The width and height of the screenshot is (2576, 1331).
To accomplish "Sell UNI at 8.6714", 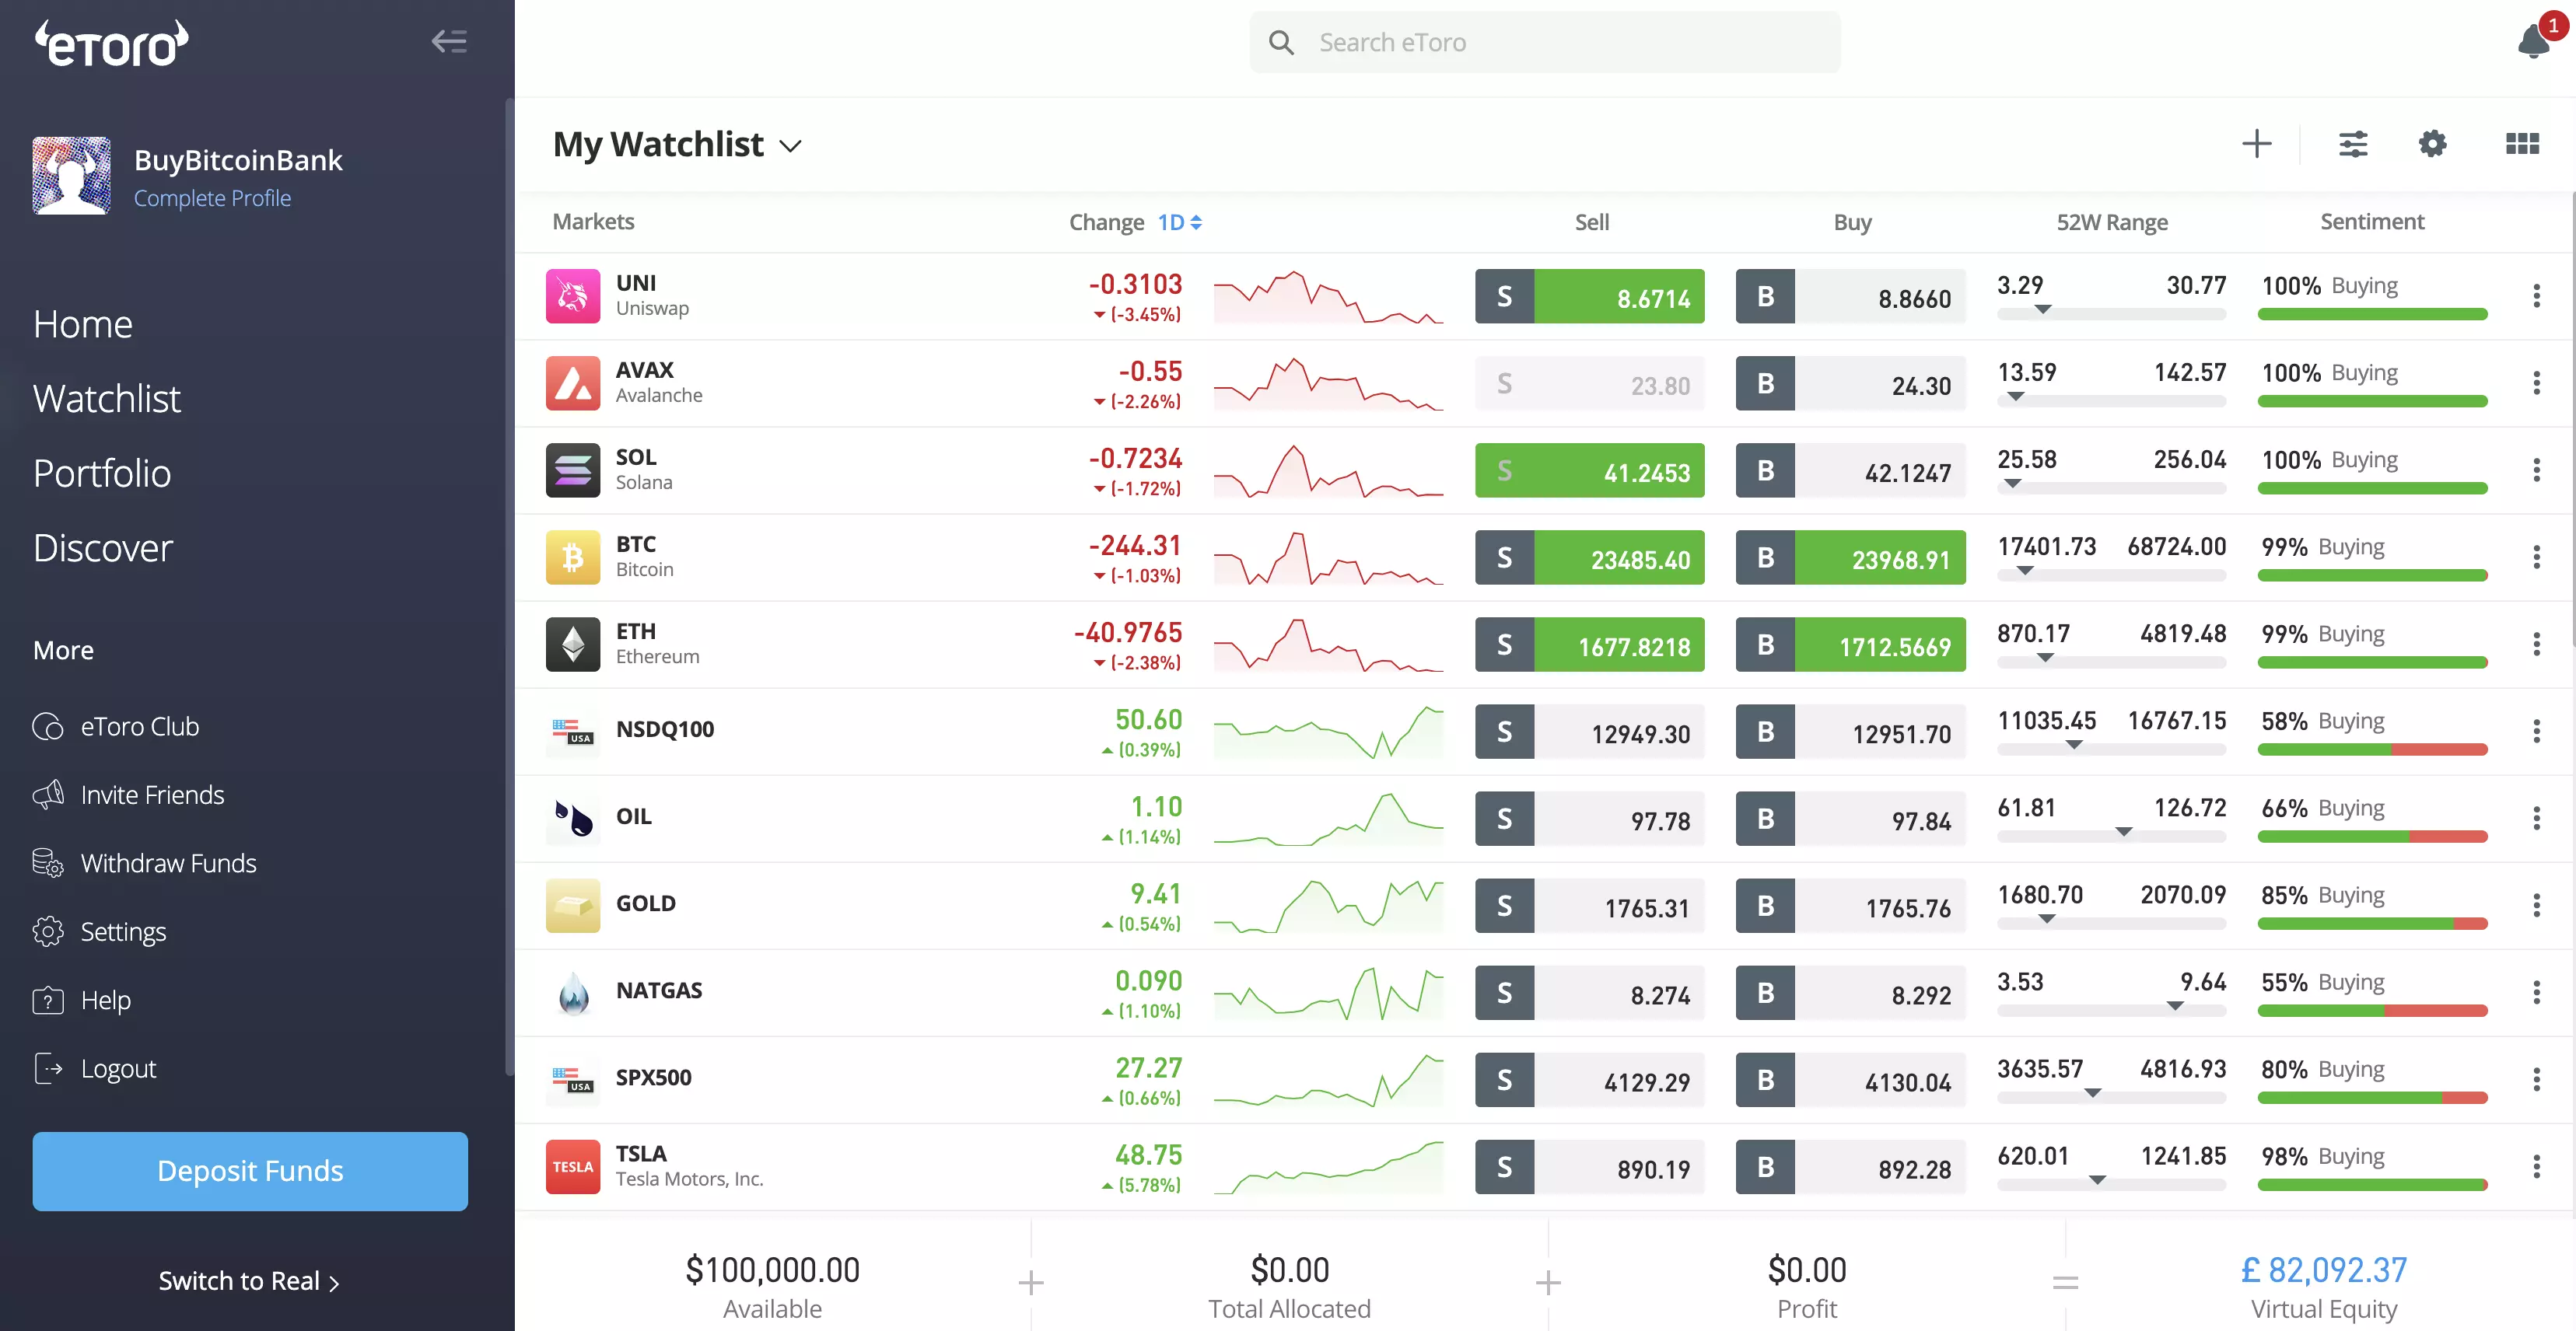I will (1589, 295).
